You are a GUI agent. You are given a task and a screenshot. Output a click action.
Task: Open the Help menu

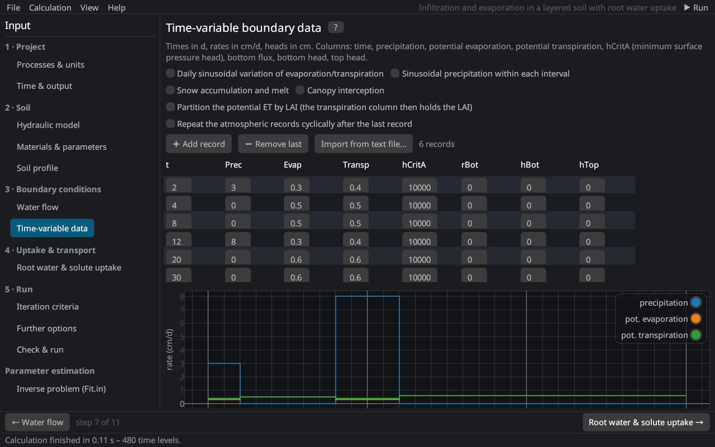(116, 8)
